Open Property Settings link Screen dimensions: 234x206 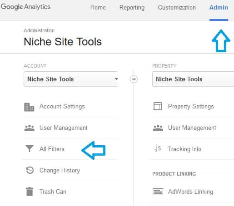[191, 107]
